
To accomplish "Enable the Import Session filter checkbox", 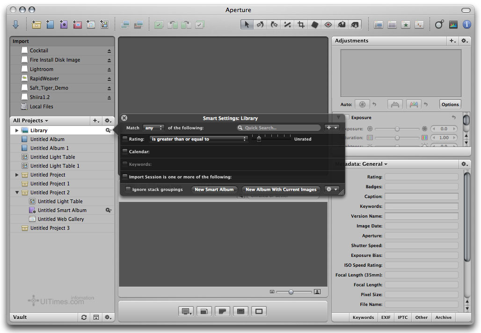I will click(125, 177).
